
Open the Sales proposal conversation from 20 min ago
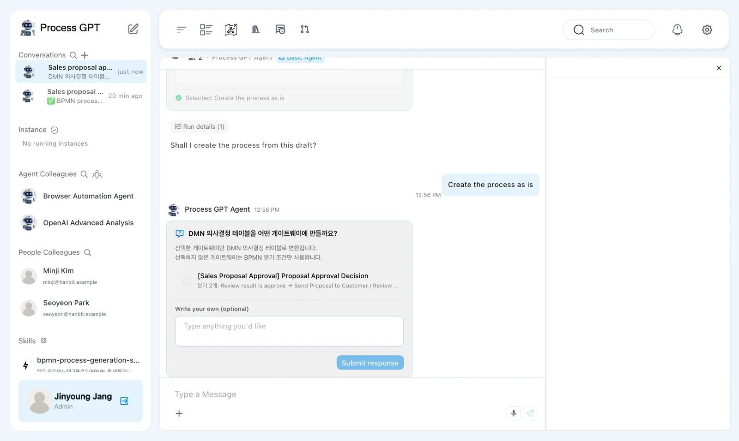coord(81,96)
